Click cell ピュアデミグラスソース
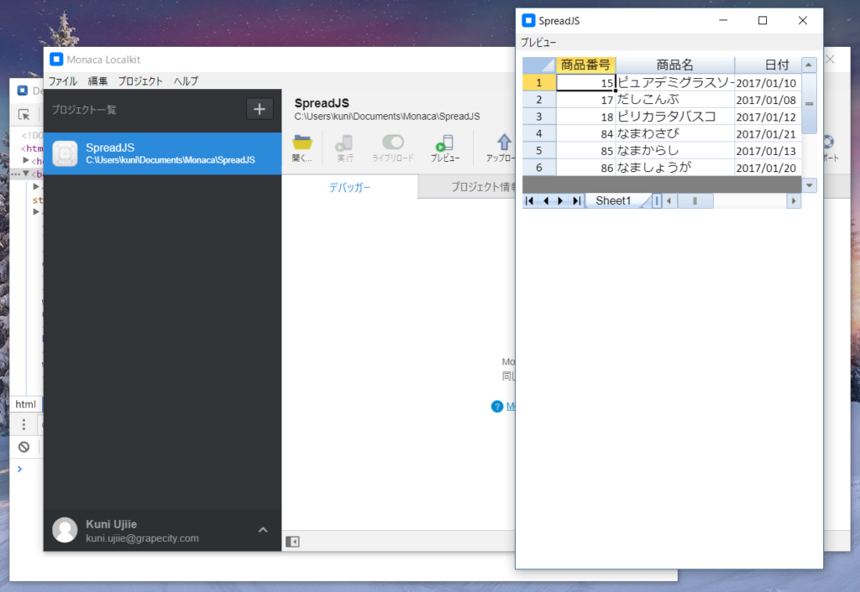This screenshot has width=860, height=592. [674, 82]
